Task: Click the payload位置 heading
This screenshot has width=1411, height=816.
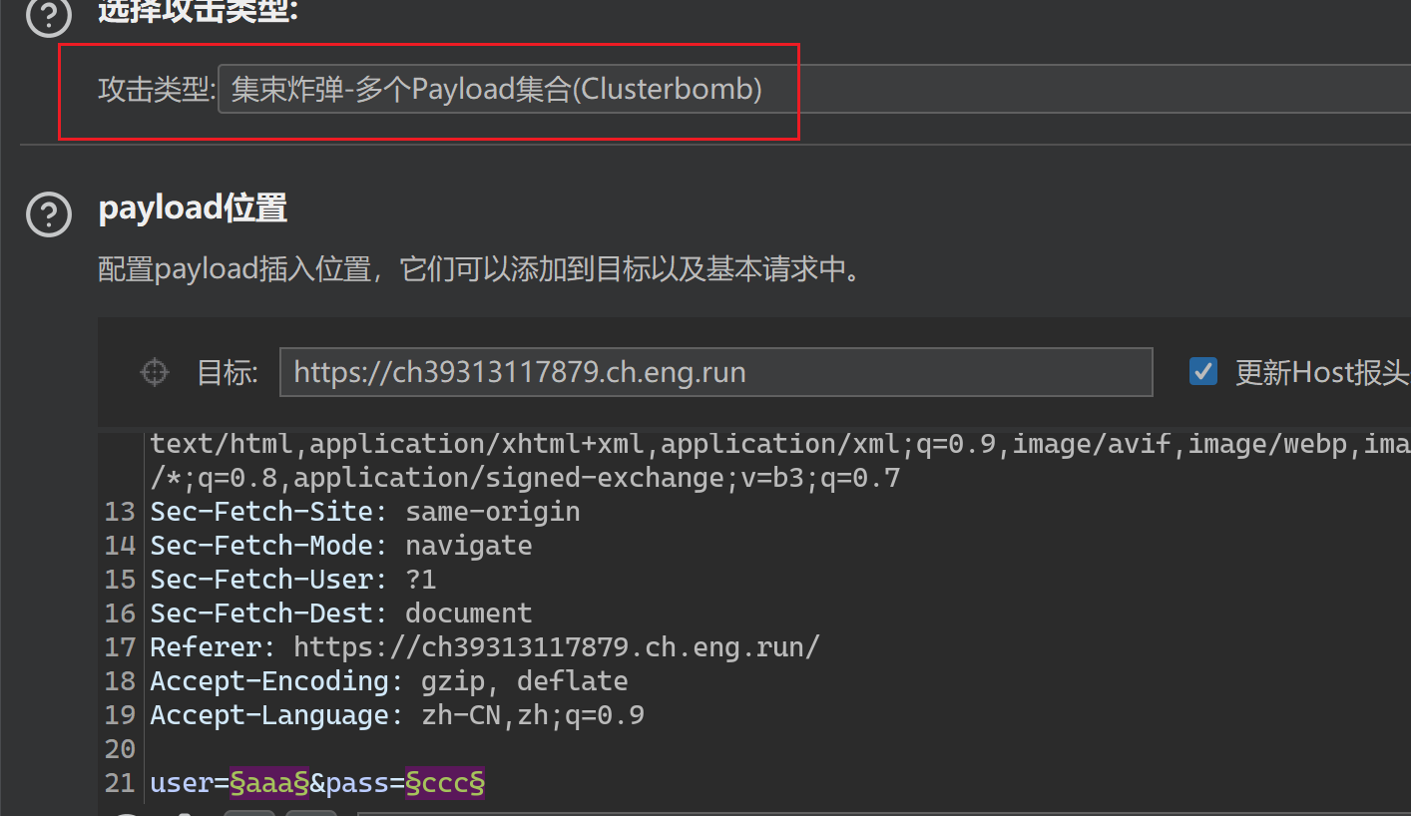Action: [x=193, y=207]
